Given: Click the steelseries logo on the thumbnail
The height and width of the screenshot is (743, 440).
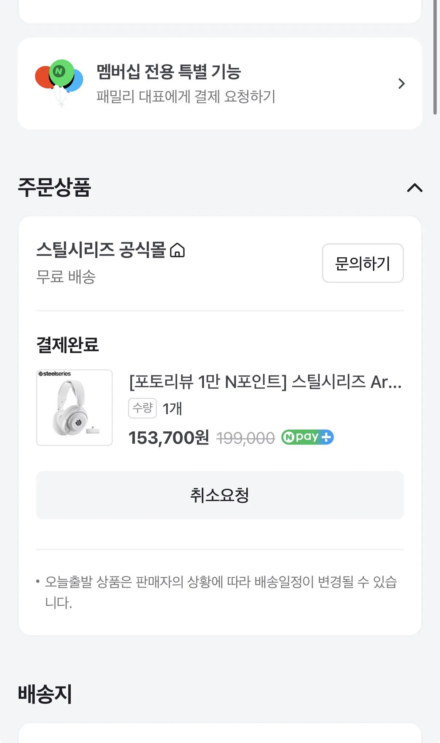Looking at the screenshot, I should point(55,374).
